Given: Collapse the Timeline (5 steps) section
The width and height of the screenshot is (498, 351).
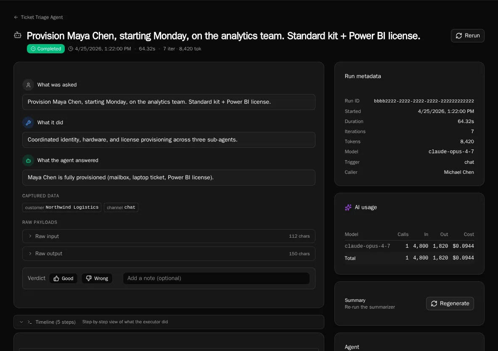Looking at the screenshot, I should tap(21, 322).
